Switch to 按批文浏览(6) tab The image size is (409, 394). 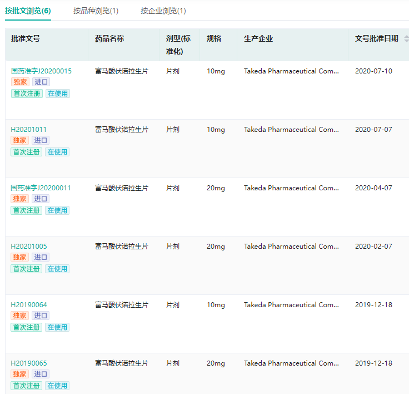coord(28,11)
